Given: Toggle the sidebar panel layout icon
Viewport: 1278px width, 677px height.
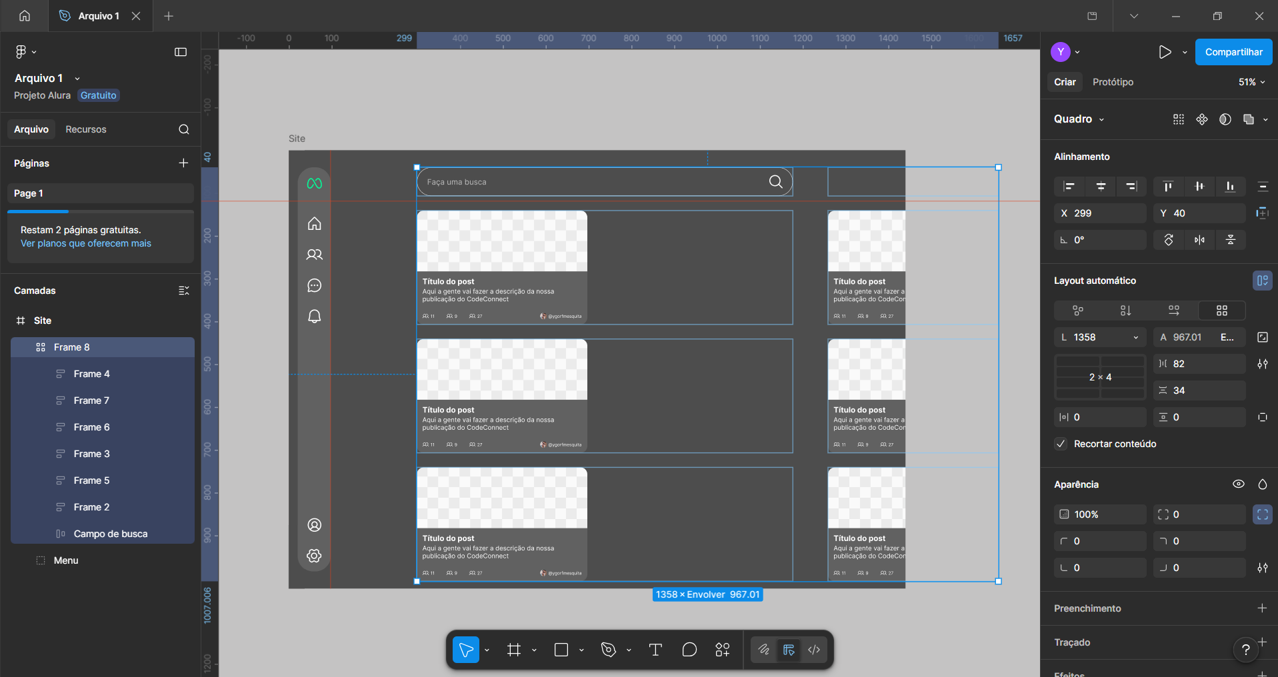Looking at the screenshot, I should coord(181,52).
